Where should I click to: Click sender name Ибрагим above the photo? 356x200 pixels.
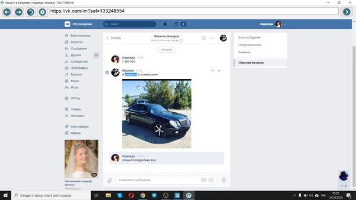[x=128, y=71]
